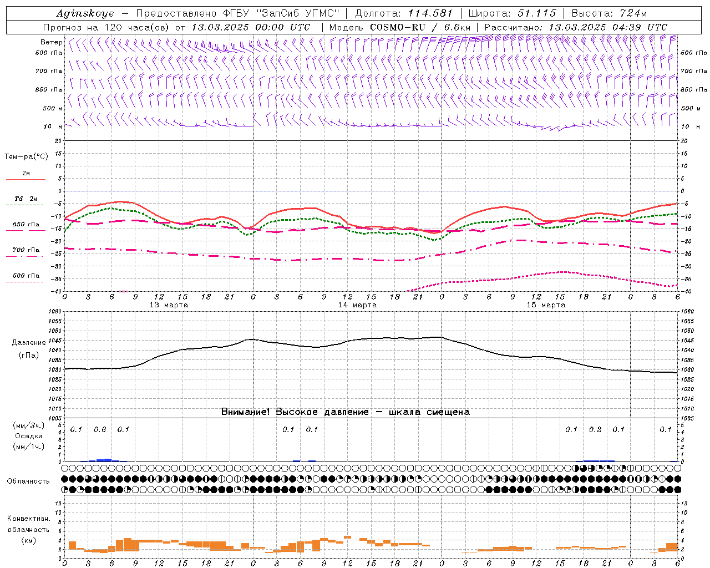
Task: Click the "15 марта" date label
Action: (546, 305)
